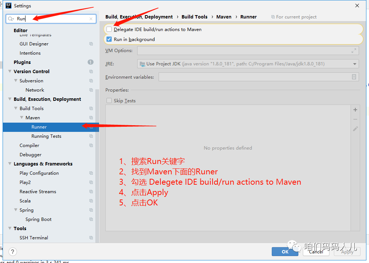
Task: Click the project-level icon beside Version Control
Action: click(91, 71)
